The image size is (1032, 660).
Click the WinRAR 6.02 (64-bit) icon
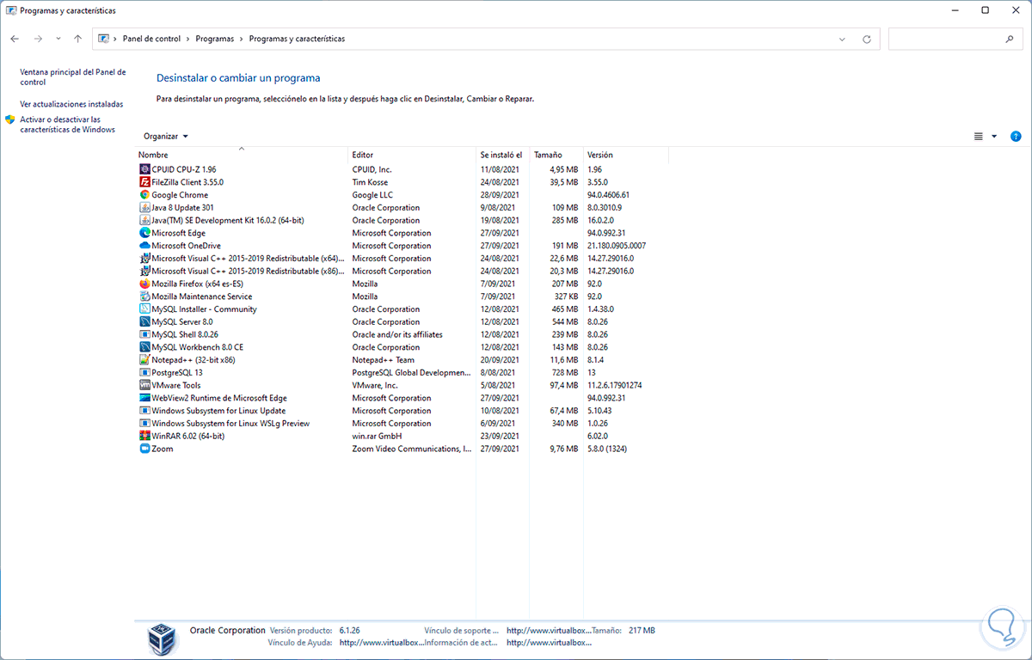point(144,436)
